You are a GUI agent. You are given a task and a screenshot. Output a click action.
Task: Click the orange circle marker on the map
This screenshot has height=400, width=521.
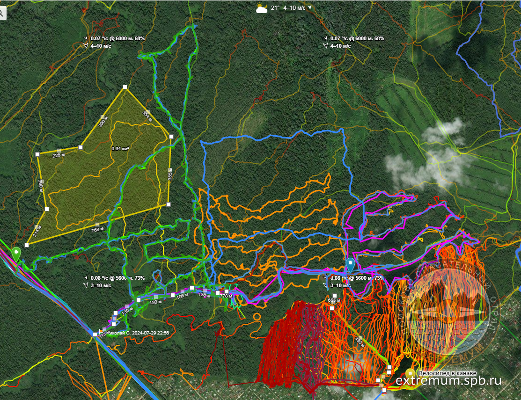(x=257, y=317)
